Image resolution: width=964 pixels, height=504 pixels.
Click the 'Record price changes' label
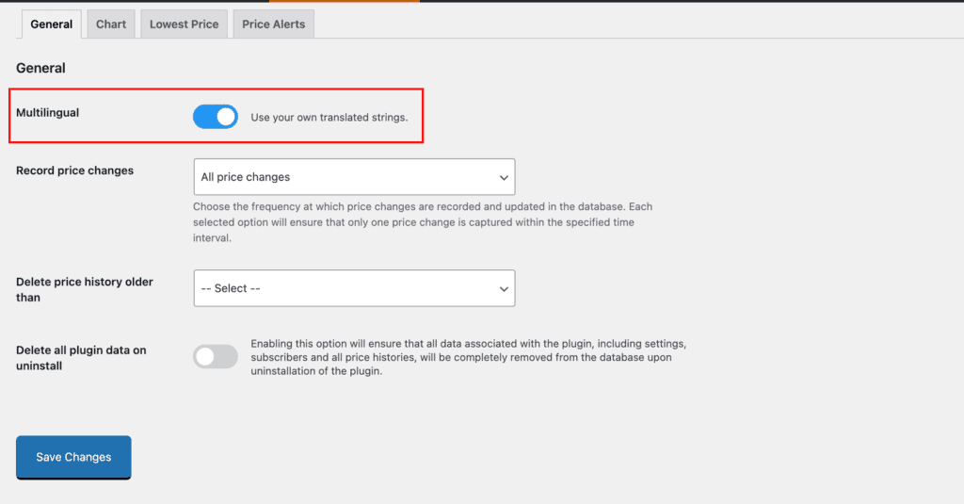coord(75,171)
